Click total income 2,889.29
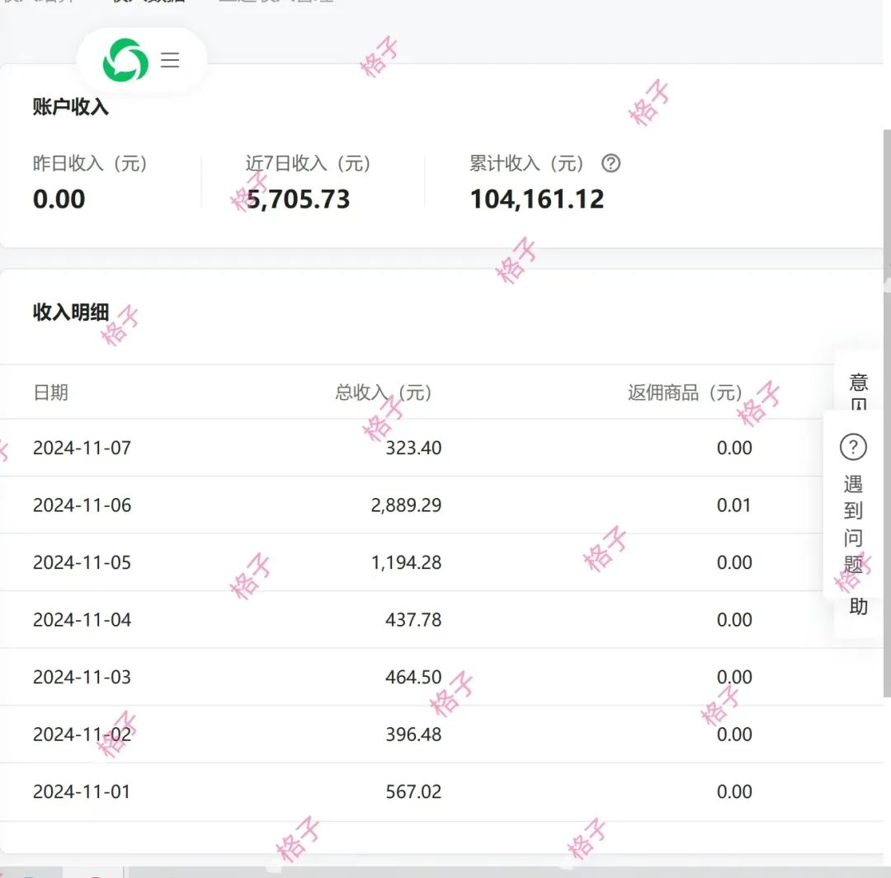891x878 pixels. 406,505
